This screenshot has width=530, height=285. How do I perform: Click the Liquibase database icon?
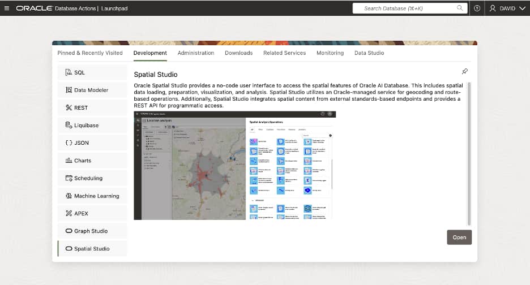point(69,125)
